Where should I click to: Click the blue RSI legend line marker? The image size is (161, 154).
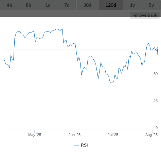point(76,145)
